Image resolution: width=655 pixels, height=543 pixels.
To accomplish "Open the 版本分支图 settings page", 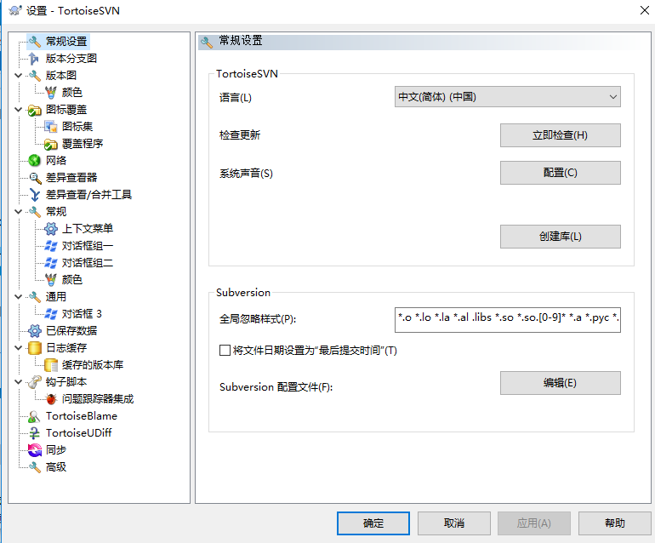I will pos(71,59).
